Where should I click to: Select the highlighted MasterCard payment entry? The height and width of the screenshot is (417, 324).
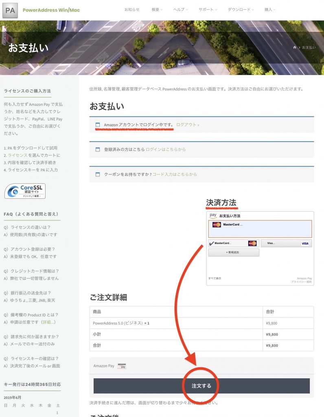(260, 229)
